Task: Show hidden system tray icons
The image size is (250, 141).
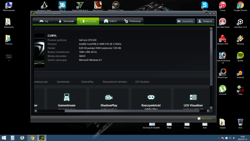Action: pyautogui.click(x=219, y=138)
